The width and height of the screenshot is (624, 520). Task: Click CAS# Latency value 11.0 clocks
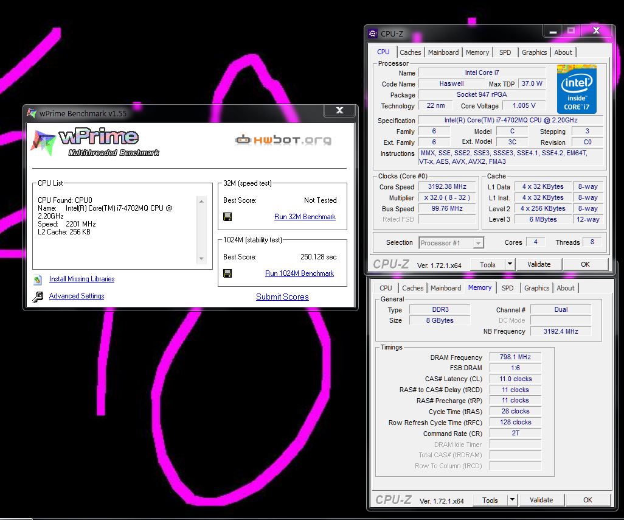(515, 379)
